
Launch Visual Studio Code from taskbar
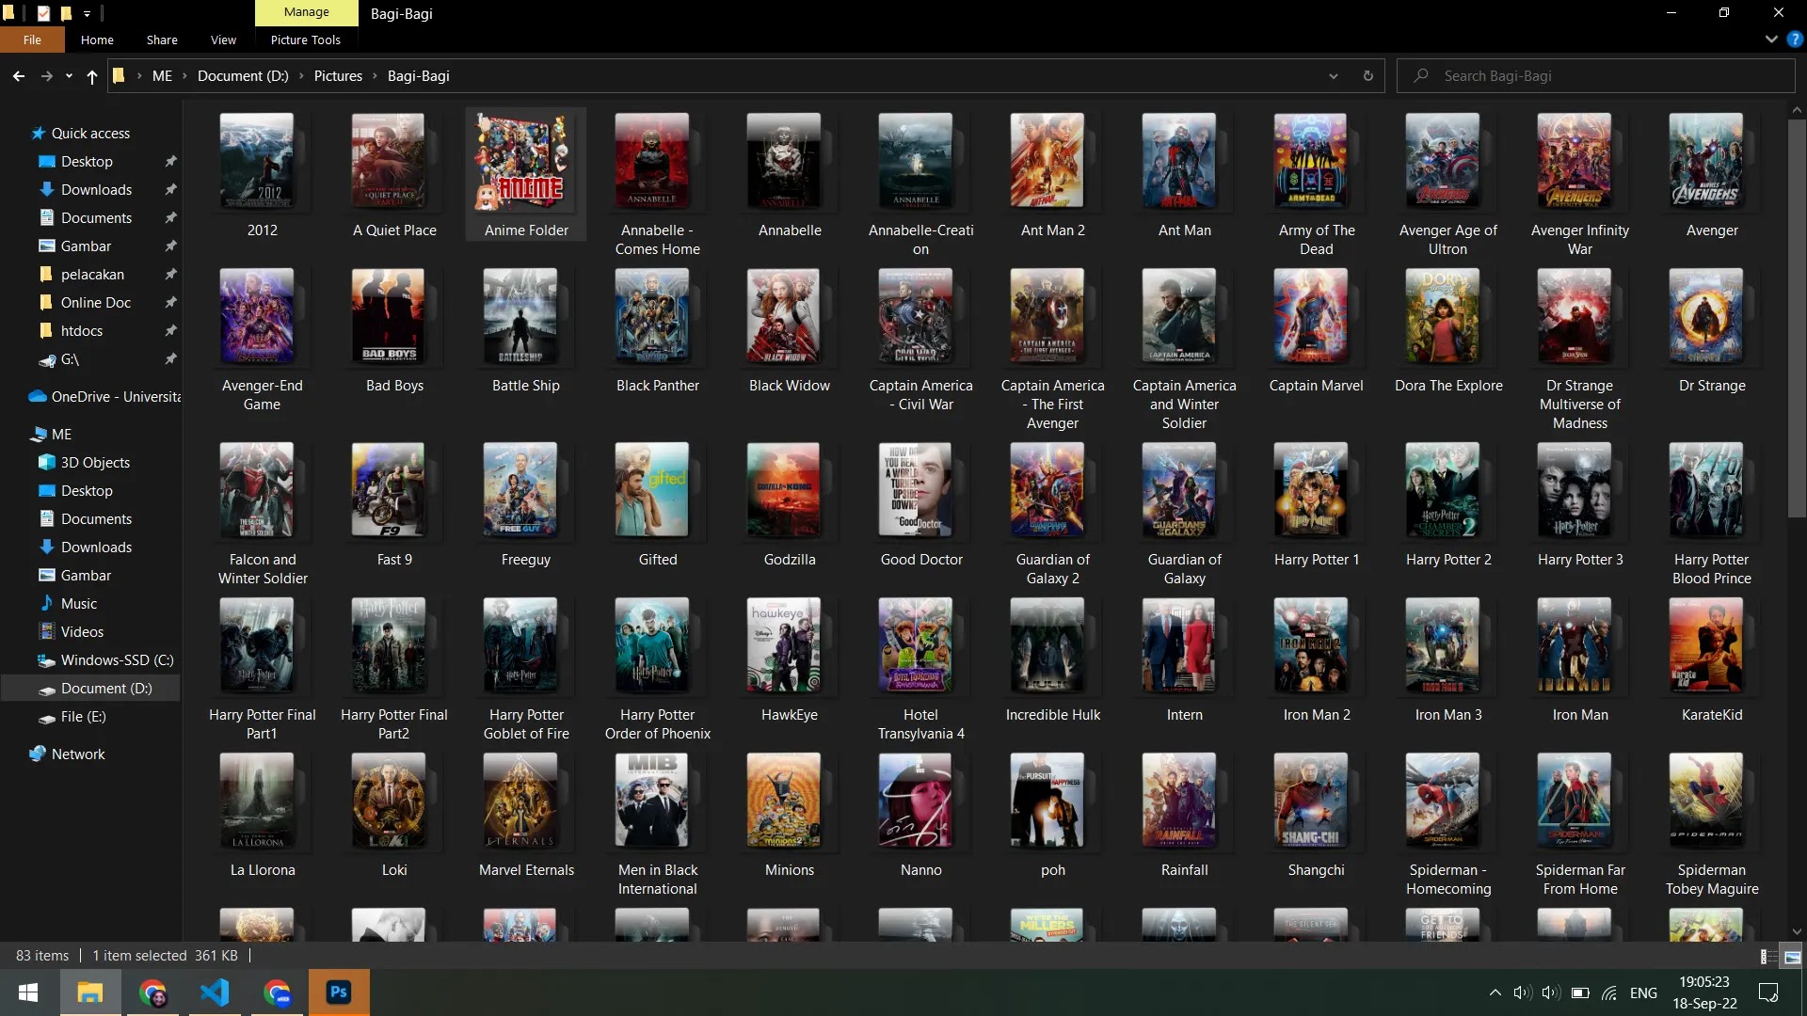tap(215, 992)
